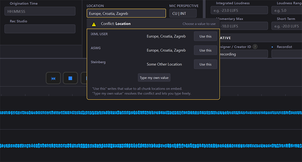The image size is (302, 162).
Task: Click the Loudness Range input field
Action: 287,11
